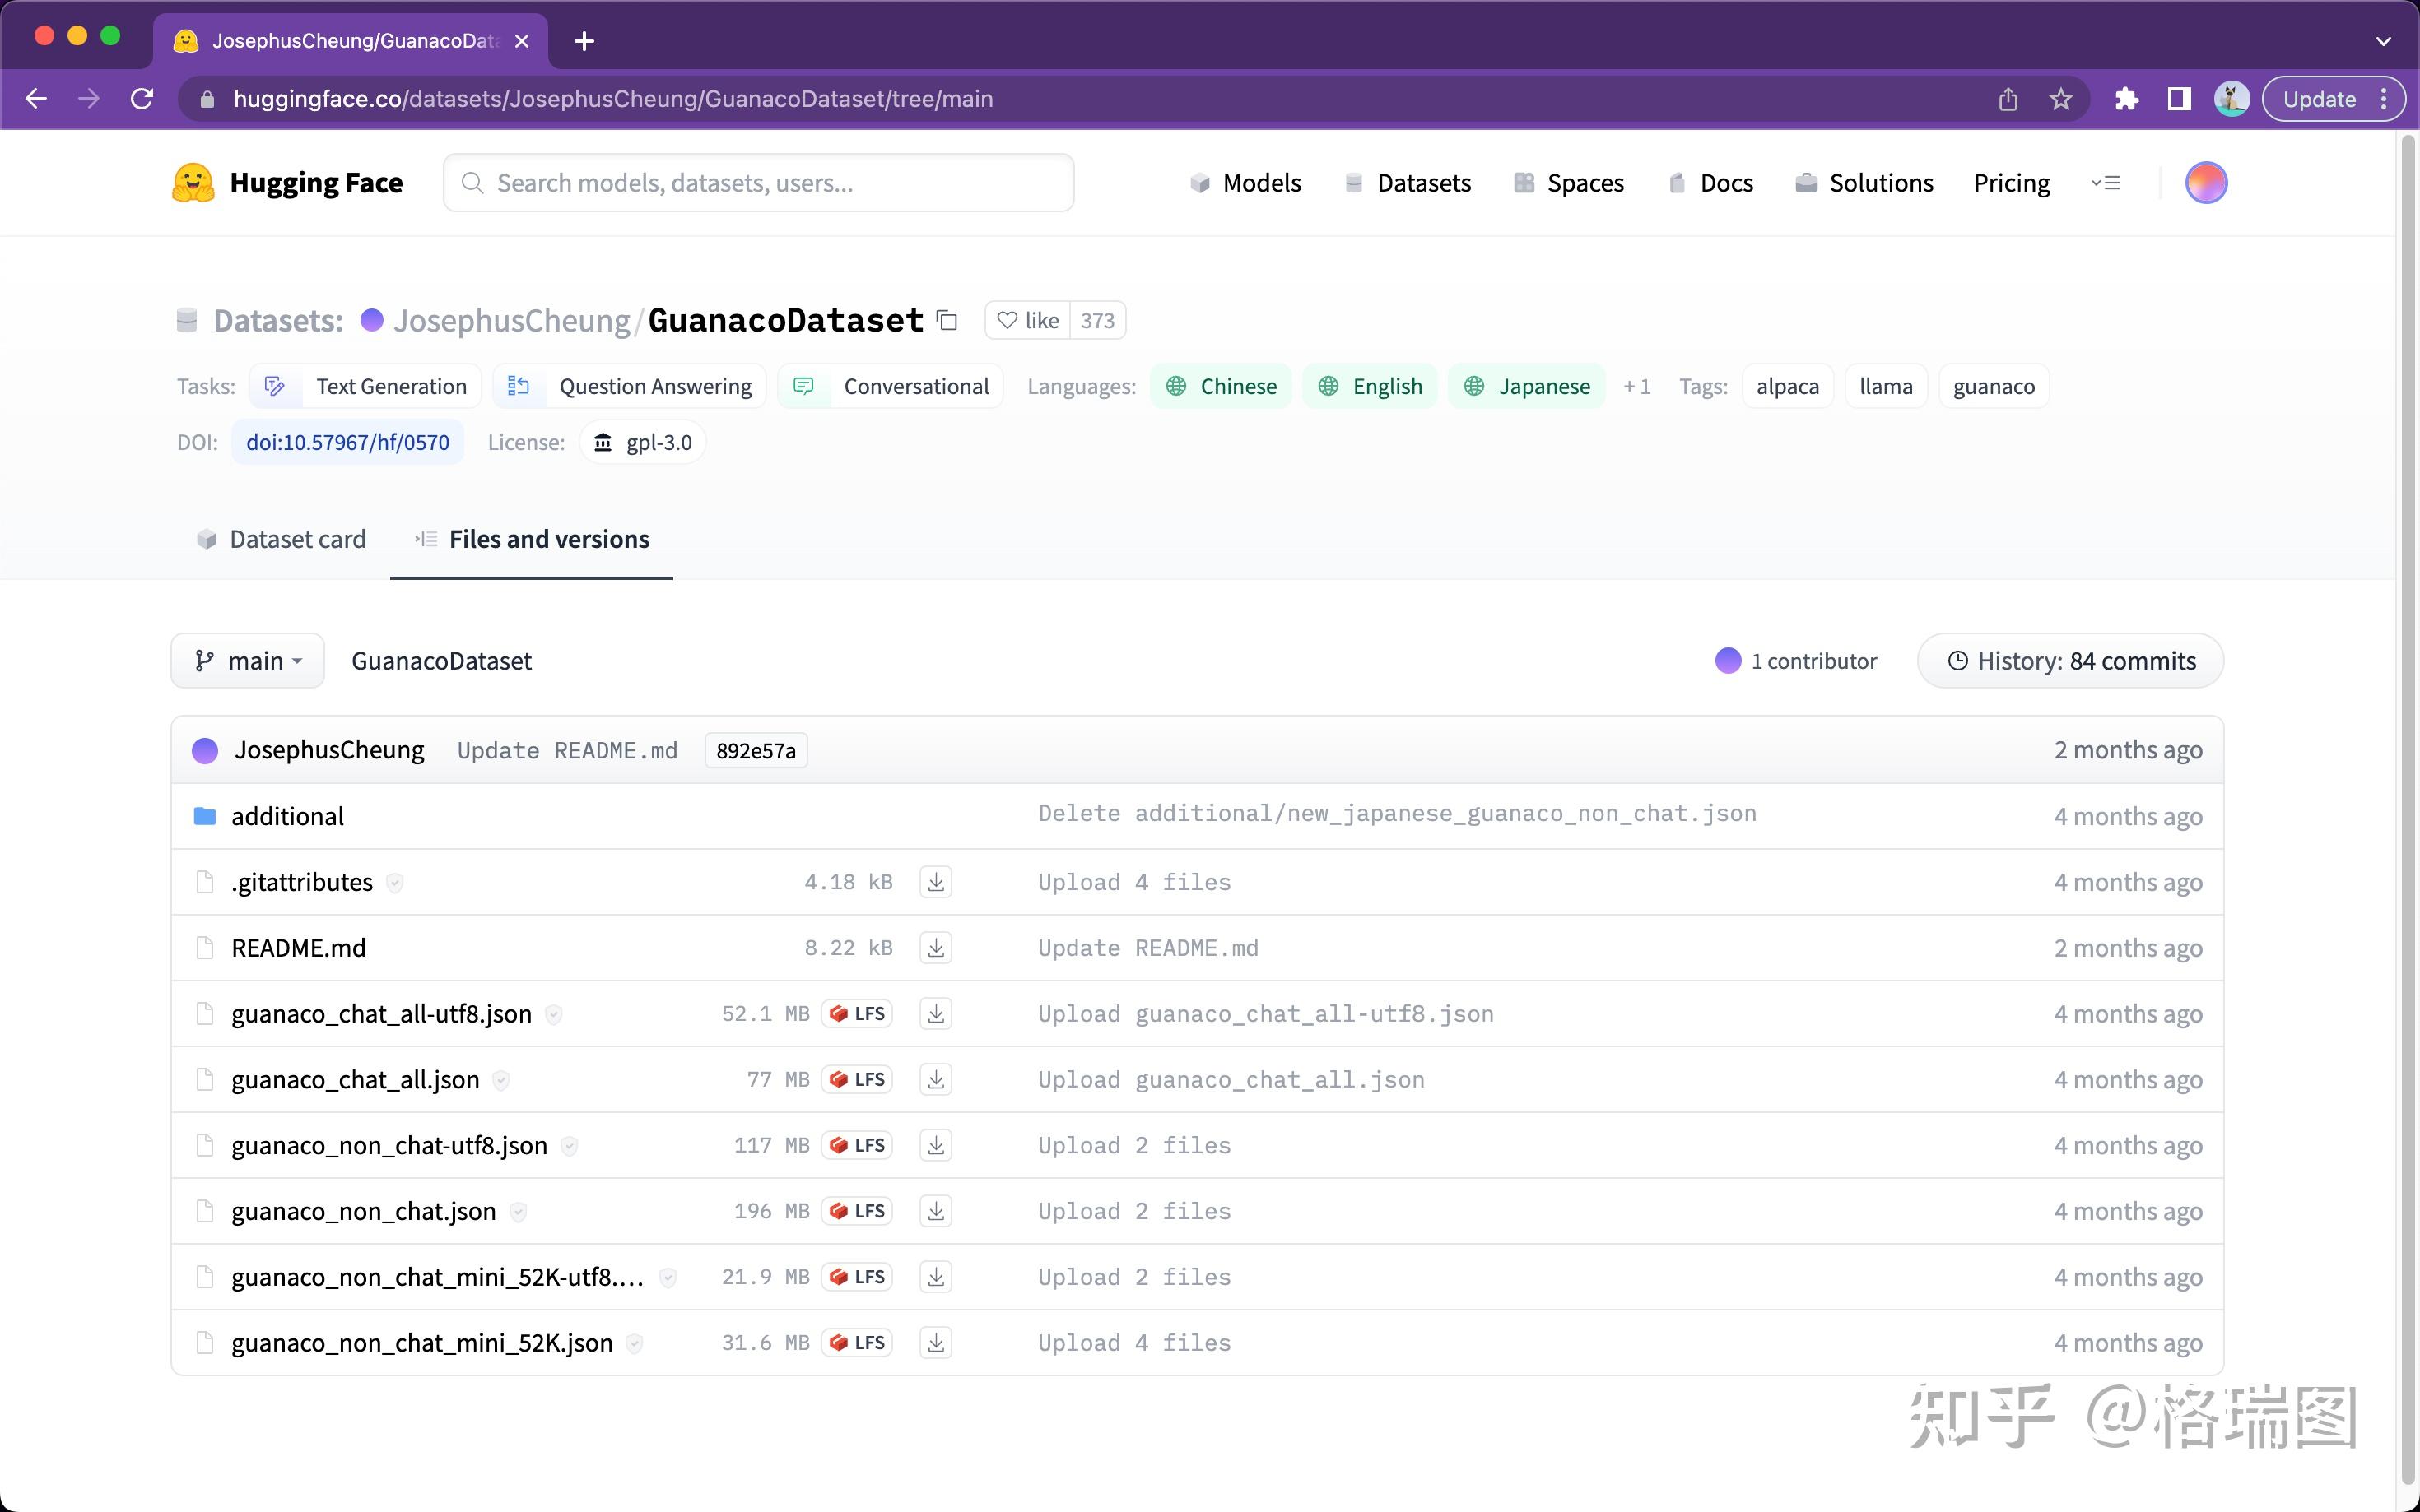Expand the additional folder
The image size is (2420, 1512).
[x=287, y=814]
